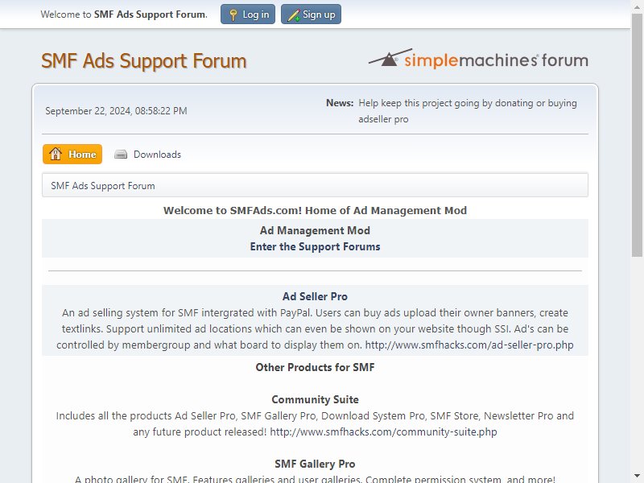This screenshot has width=644, height=483.
Task: Click the key icon on Log in
Action: pyautogui.click(x=233, y=15)
